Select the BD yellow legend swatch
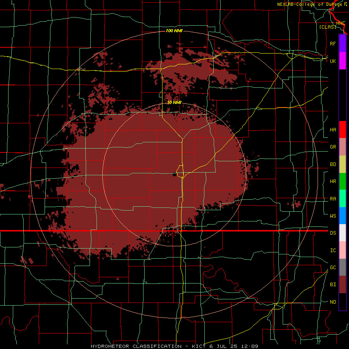This screenshot has height=349, width=349. (342, 164)
